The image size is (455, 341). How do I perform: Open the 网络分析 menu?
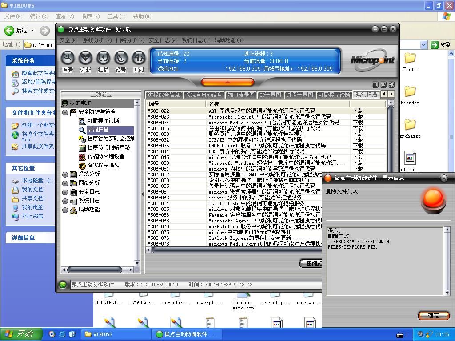click(130, 40)
